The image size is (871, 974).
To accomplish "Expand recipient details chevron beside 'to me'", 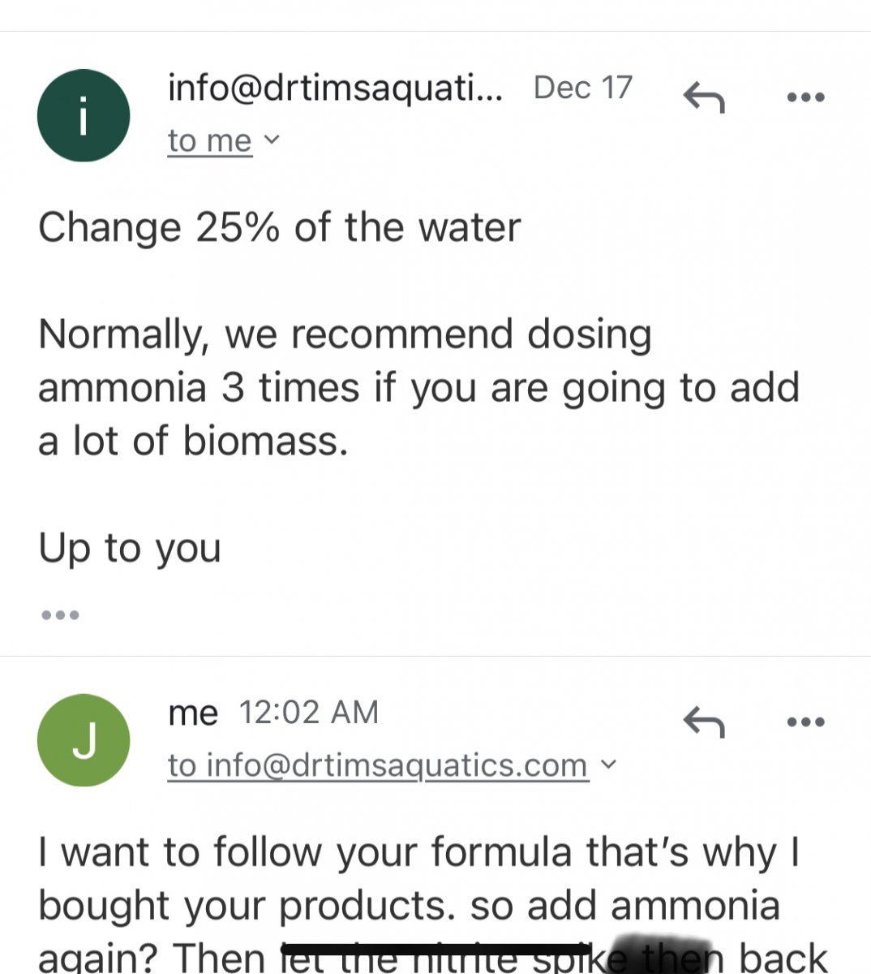I will coord(272,140).
